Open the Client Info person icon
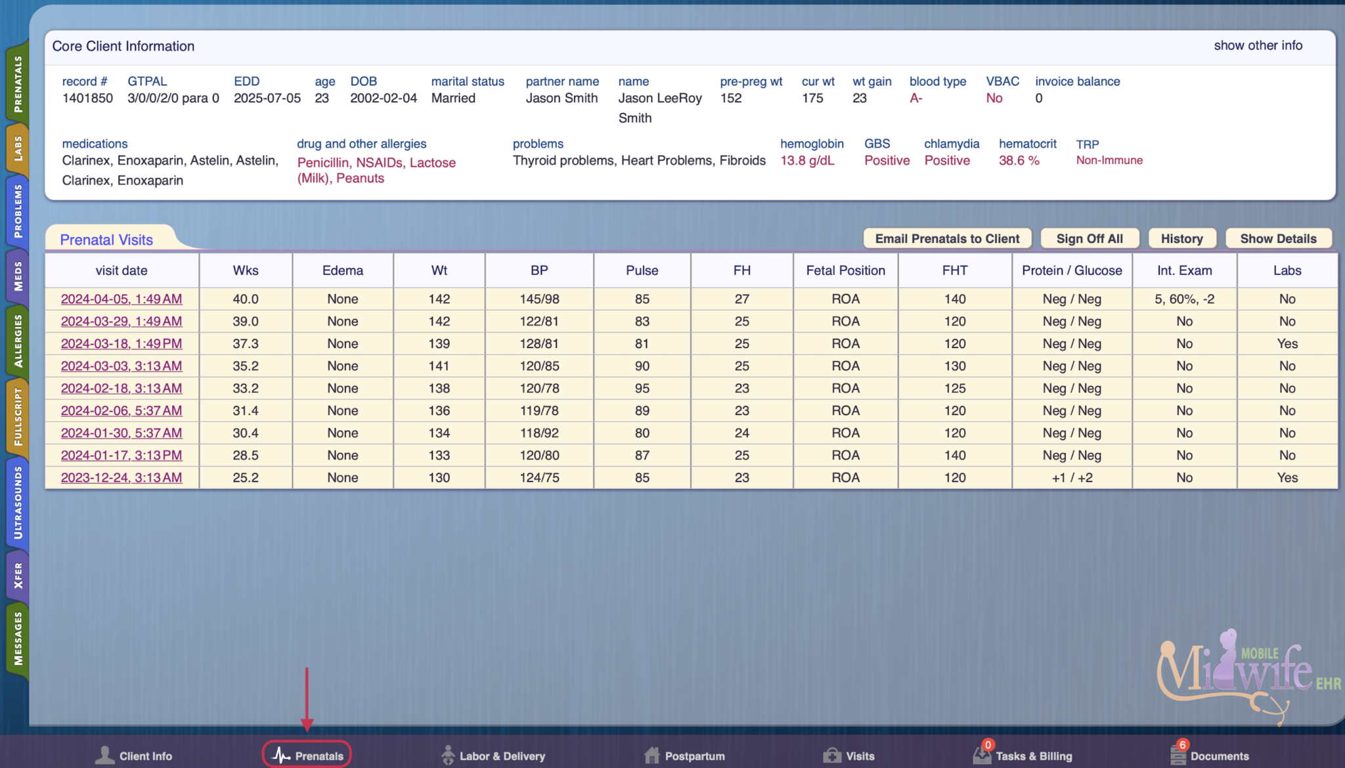 pyautogui.click(x=106, y=754)
